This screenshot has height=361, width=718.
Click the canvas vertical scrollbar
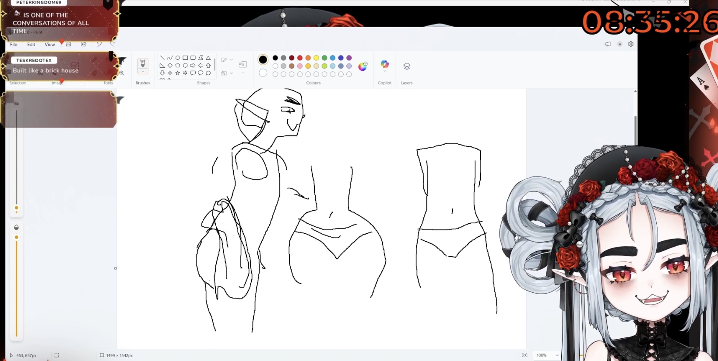[635, 130]
